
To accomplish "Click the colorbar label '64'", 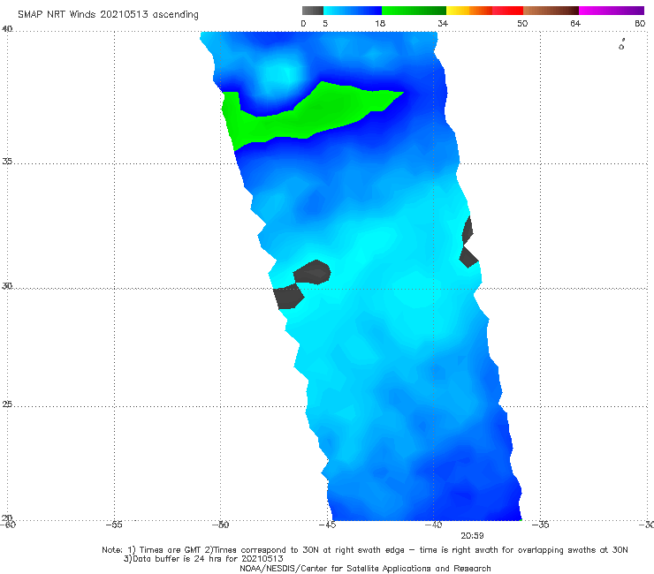I will pos(575,24).
